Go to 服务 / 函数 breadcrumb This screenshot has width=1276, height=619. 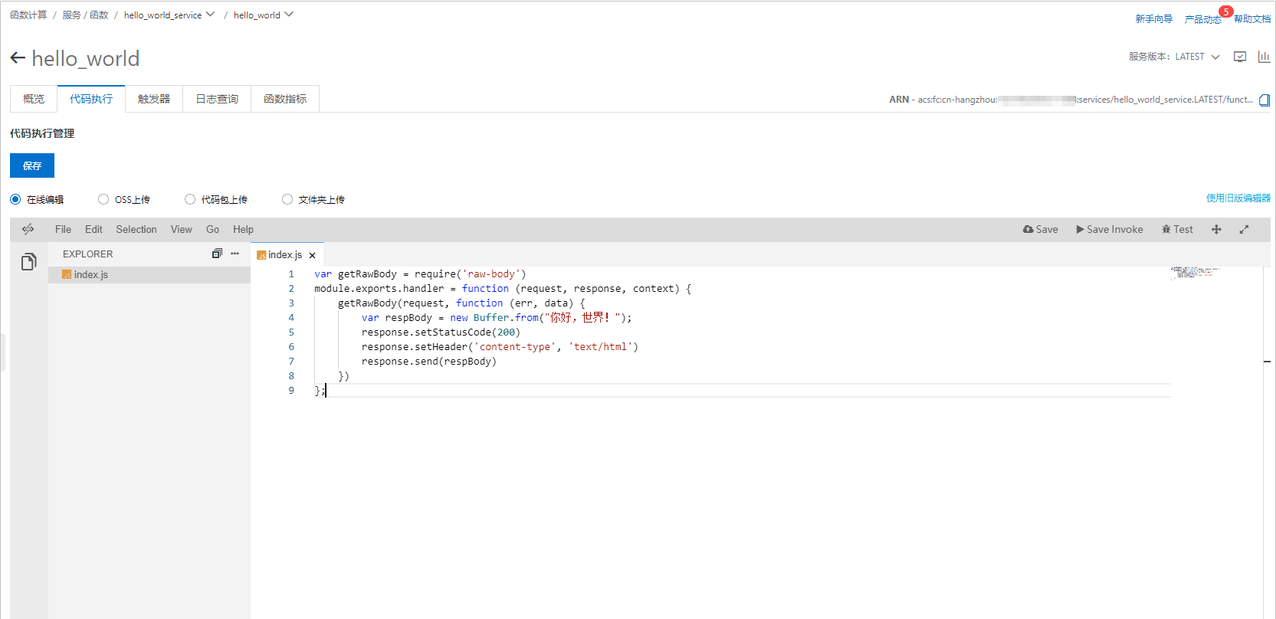[85, 15]
